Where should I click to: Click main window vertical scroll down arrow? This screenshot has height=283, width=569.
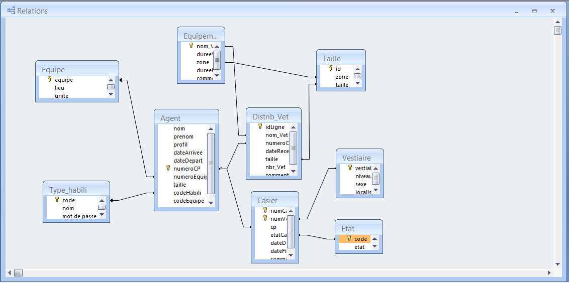click(557, 264)
